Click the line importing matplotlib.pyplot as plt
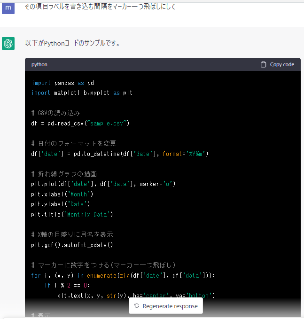This screenshot has height=319, width=304. click(x=82, y=93)
